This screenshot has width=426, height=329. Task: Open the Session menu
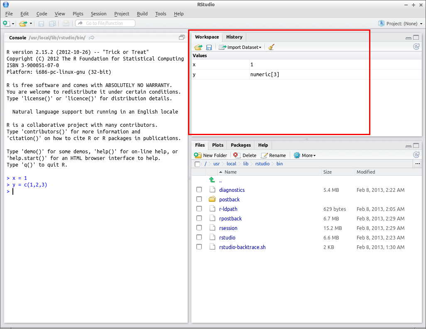point(99,14)
